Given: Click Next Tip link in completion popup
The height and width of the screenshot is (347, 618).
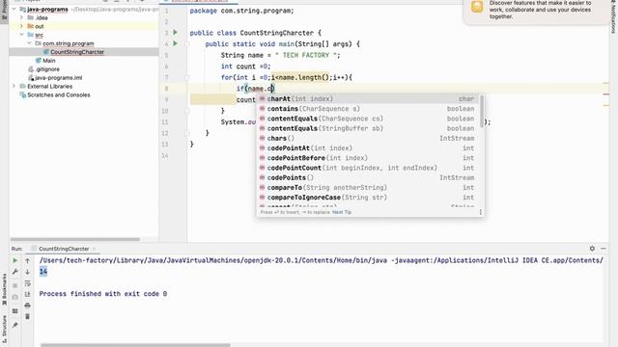Looking at the screenshot, I should coord(342,212).
